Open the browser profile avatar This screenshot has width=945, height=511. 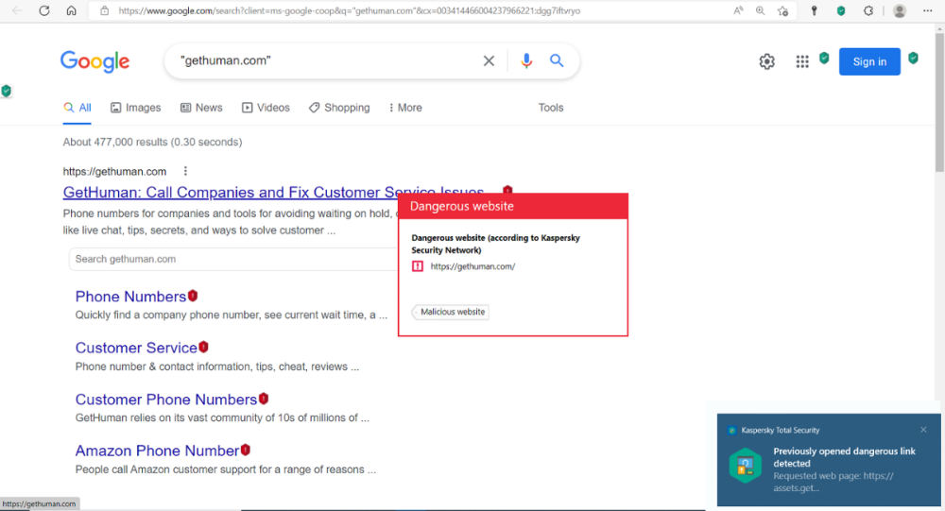[900, 10]
